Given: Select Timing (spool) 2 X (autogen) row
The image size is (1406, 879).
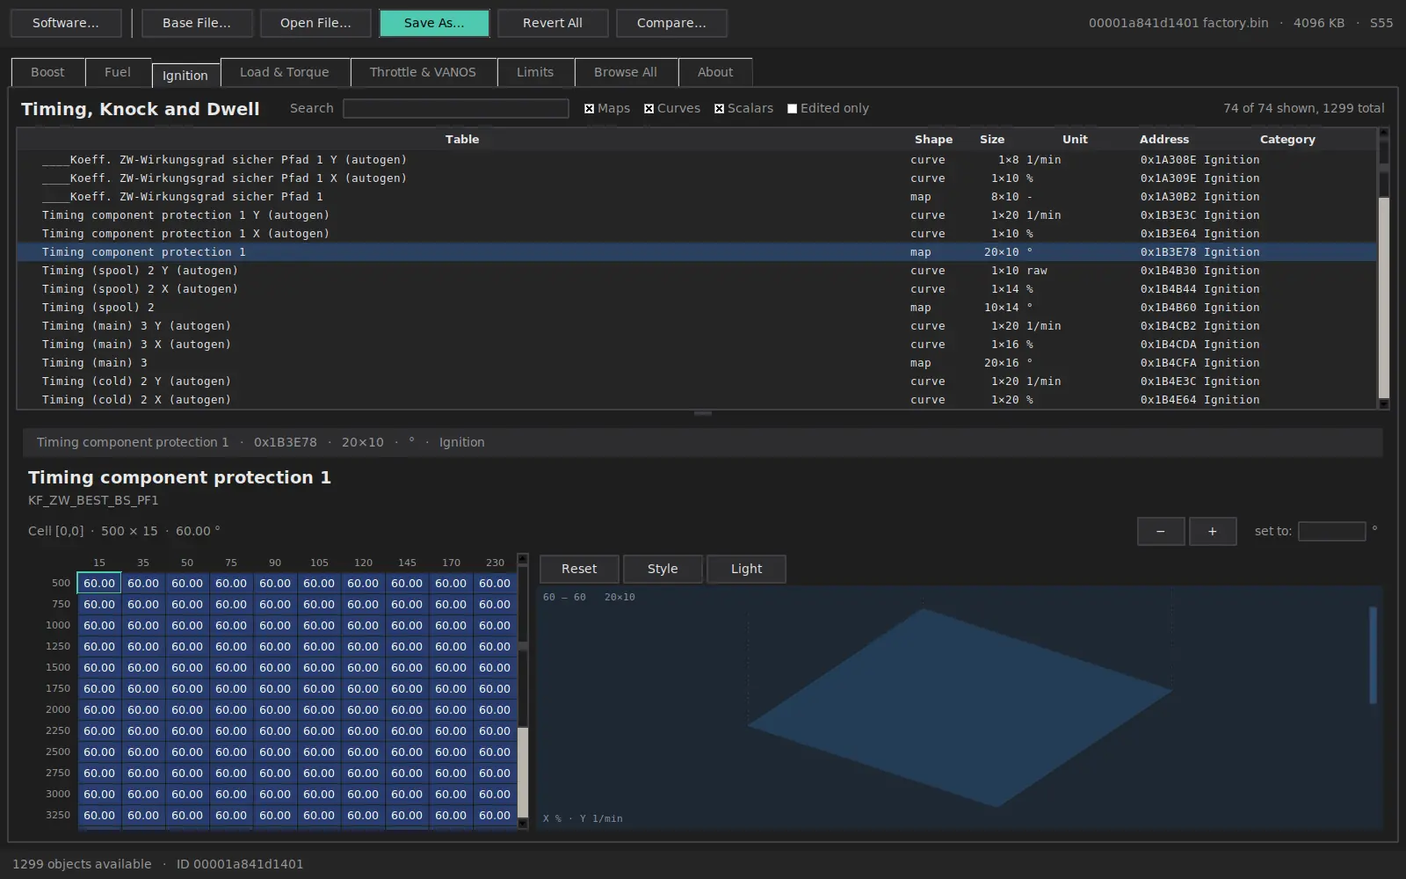Looking at the screenshot, I should tap(697, 289).
